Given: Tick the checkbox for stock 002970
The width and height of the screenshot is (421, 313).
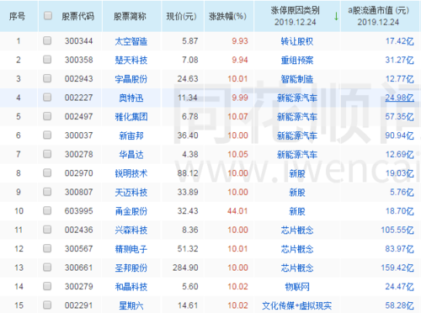Looking at the screenshot, I should point(47,172).
